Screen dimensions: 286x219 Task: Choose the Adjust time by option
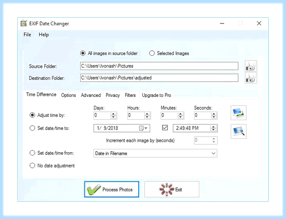32,115
